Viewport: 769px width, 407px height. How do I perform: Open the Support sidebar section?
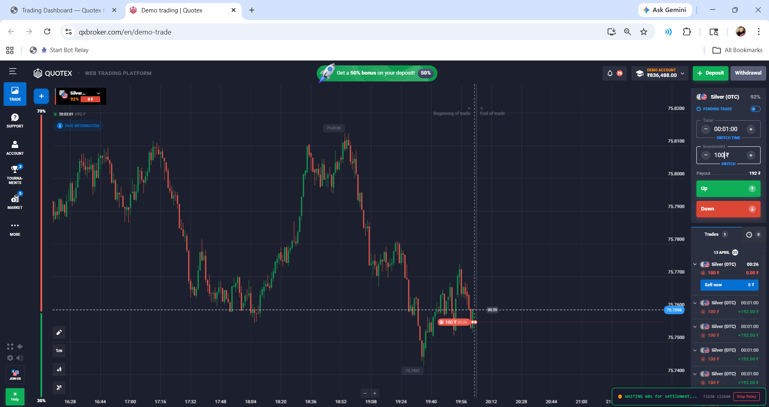point(15,121)
